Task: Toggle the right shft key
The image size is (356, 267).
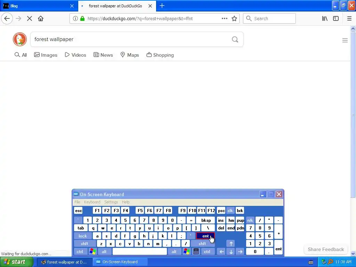Action: pyautogui.click(x=202, y=244)
